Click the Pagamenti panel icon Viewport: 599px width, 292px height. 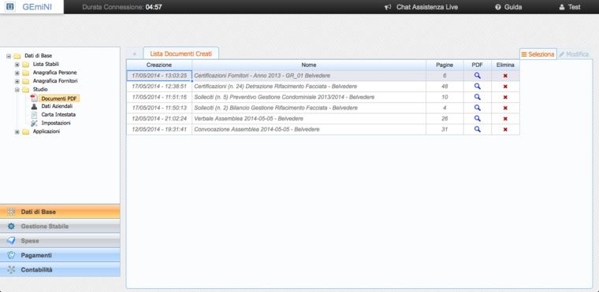click(x=11, y=255)
